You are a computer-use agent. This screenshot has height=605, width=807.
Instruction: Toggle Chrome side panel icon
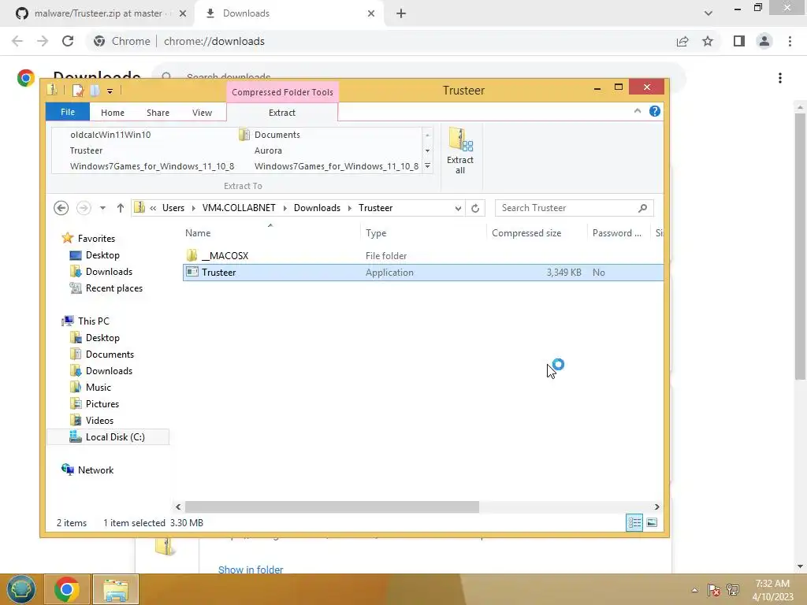coord(739,41)
